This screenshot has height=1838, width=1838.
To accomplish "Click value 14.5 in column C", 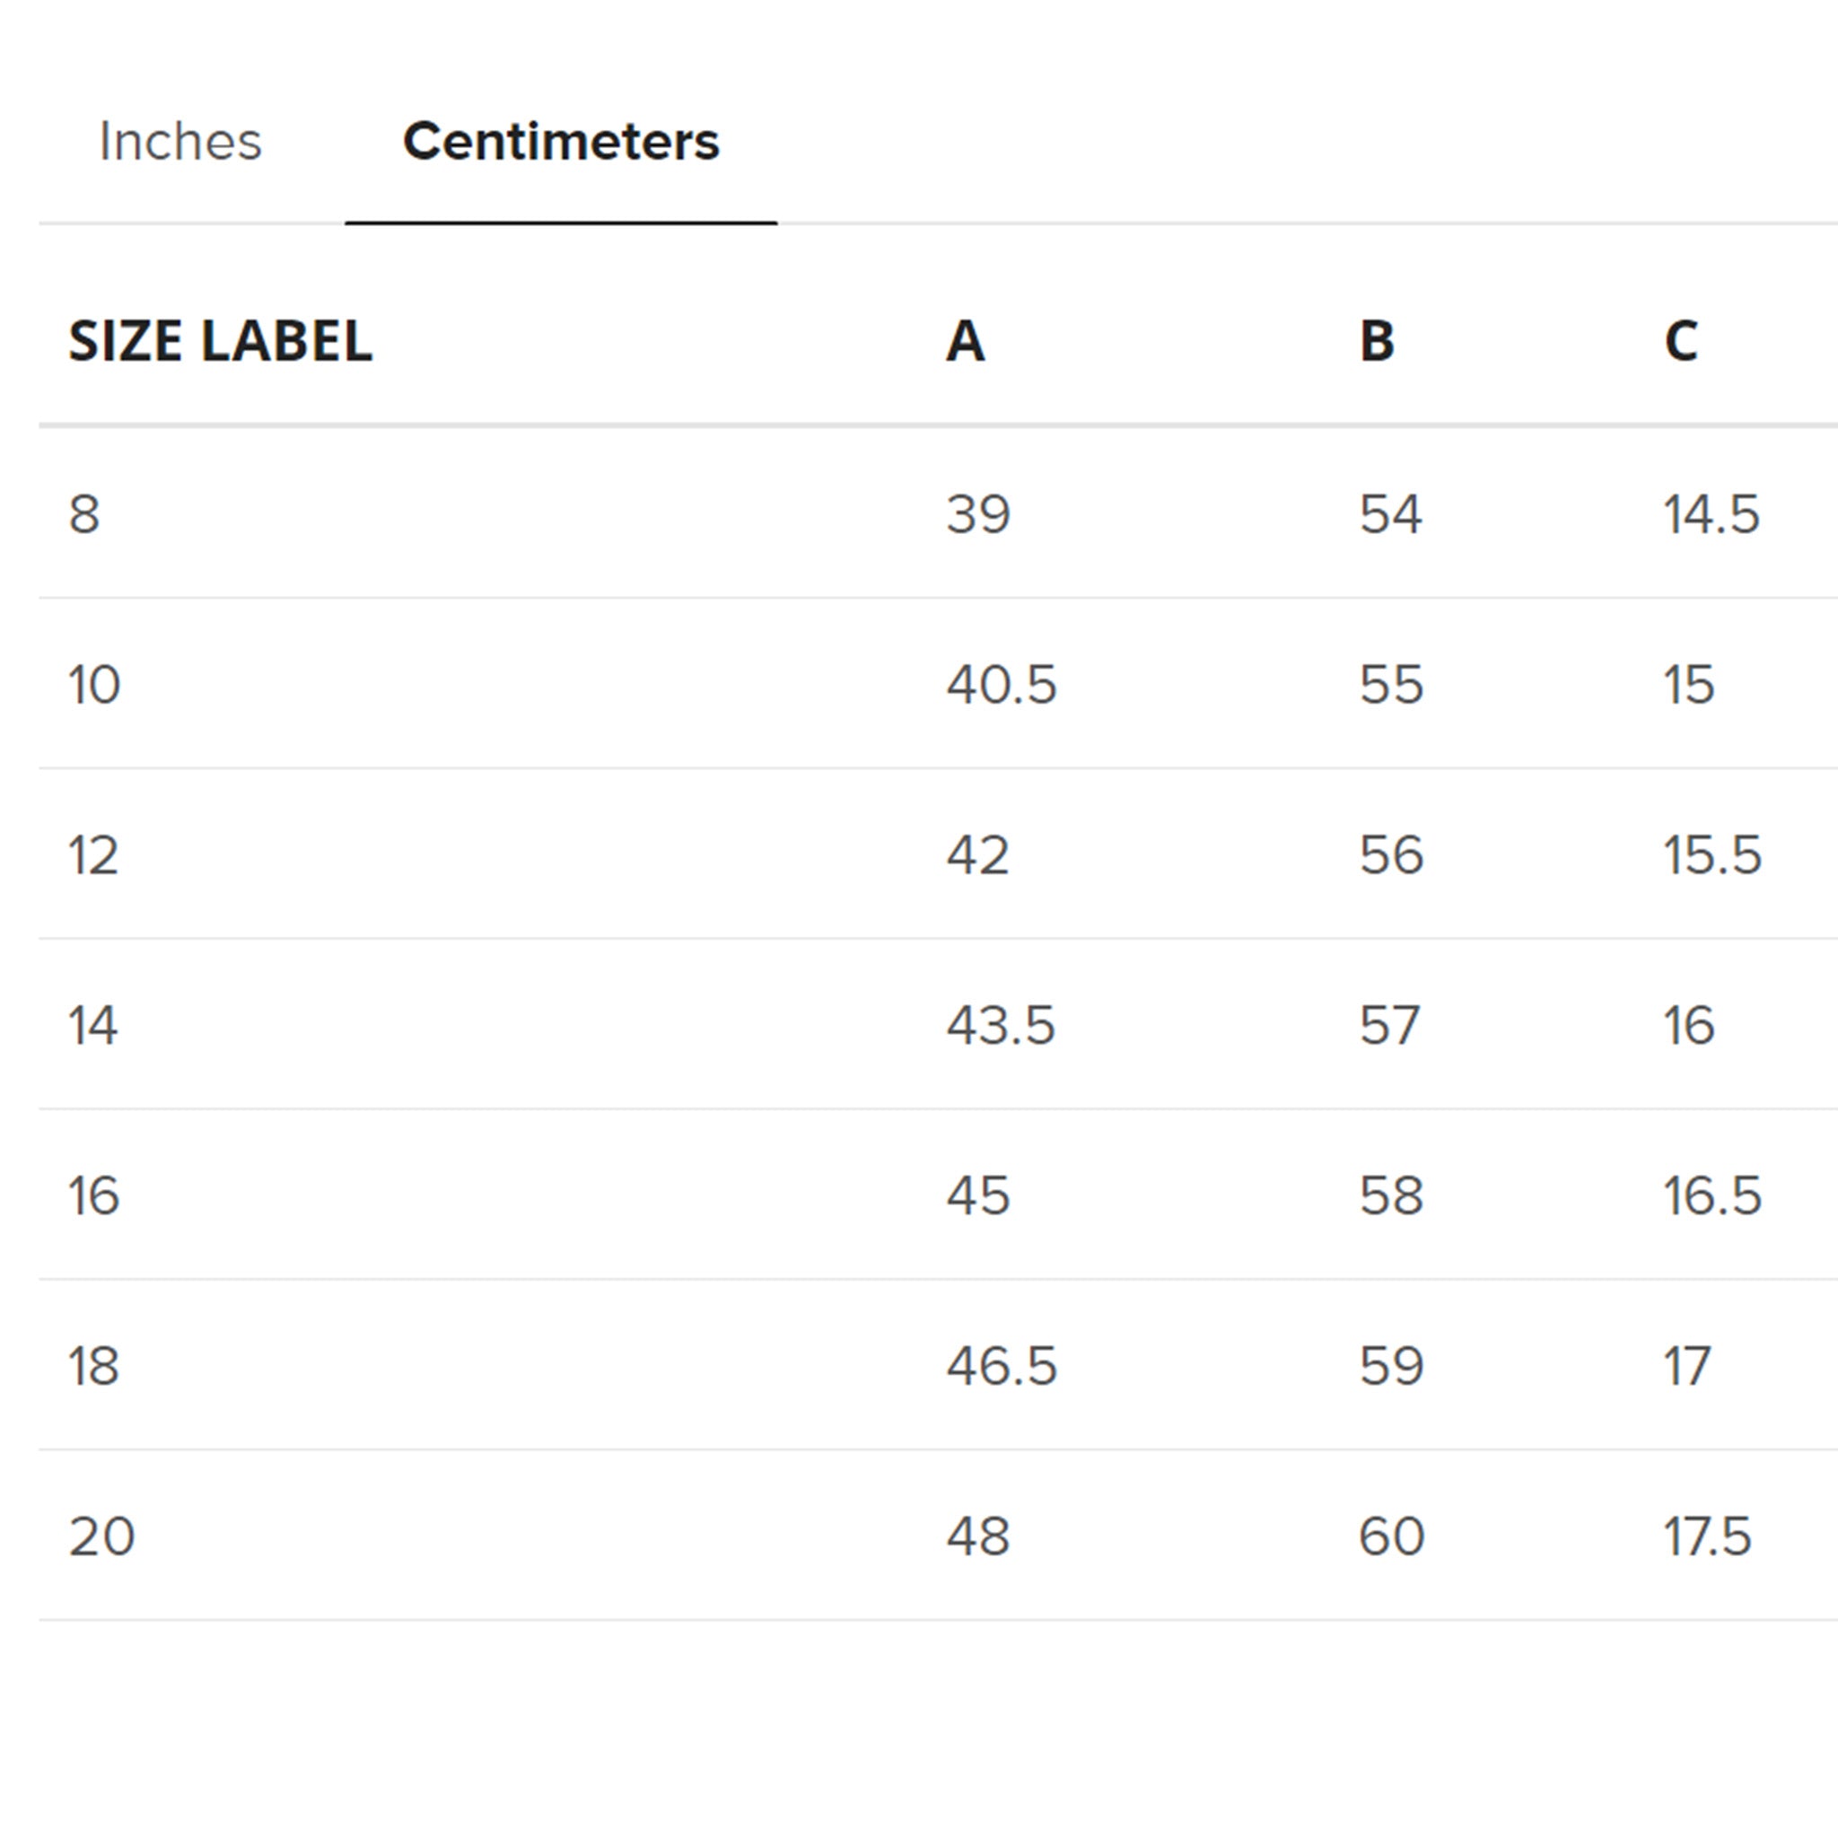I will coord(1712,513).
